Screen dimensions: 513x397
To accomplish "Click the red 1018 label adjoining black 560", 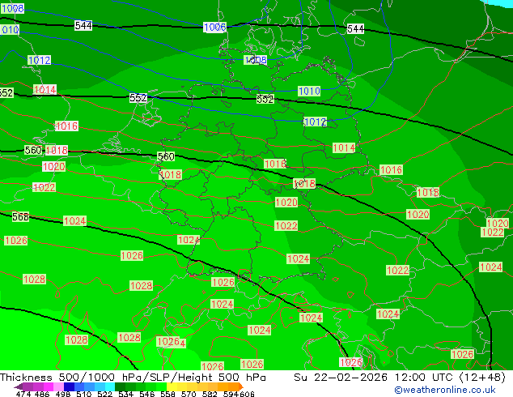I will 57,151.
